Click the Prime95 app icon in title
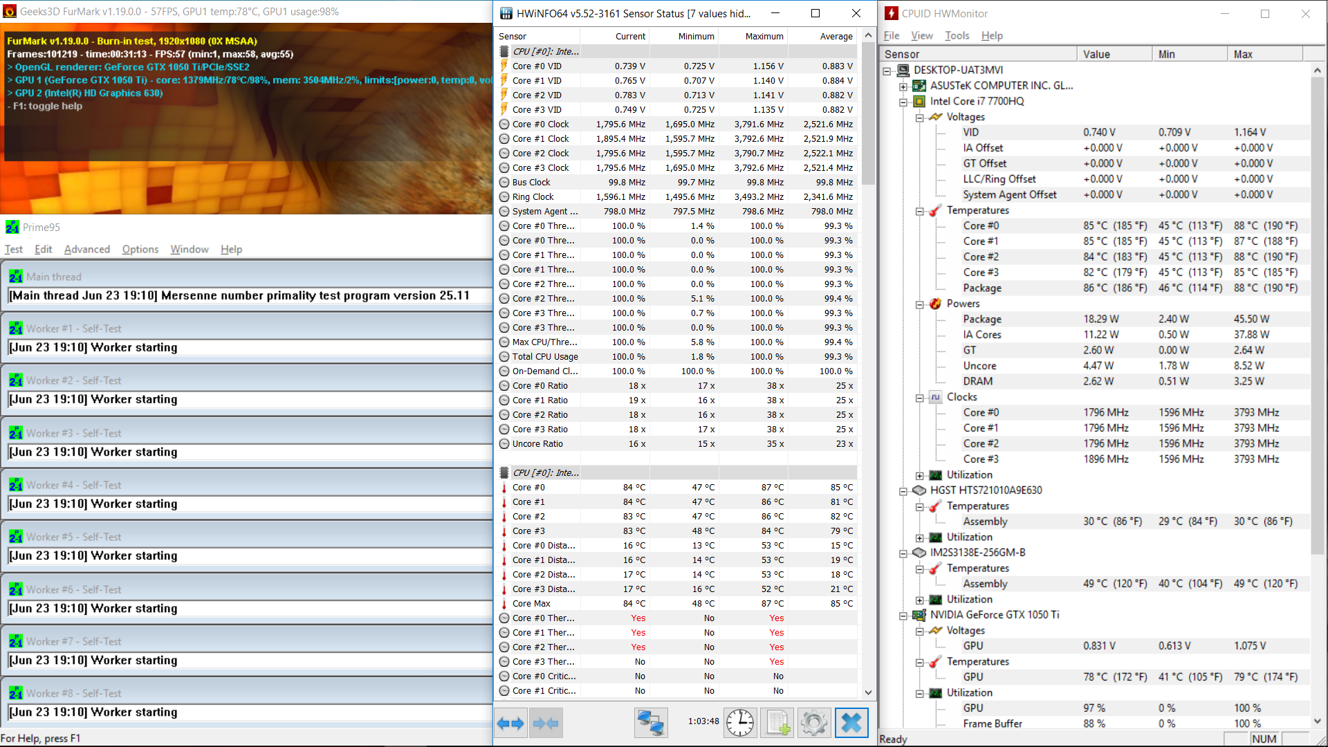 pyautogui.click(x=12, y=227)
